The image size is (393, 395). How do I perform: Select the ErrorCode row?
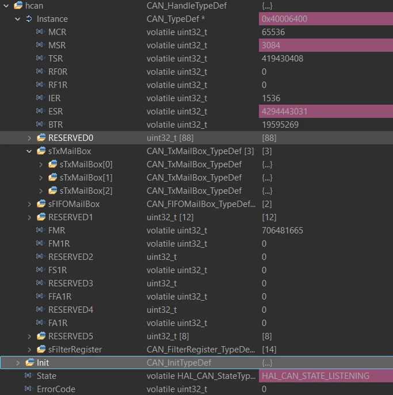(196, 389)
